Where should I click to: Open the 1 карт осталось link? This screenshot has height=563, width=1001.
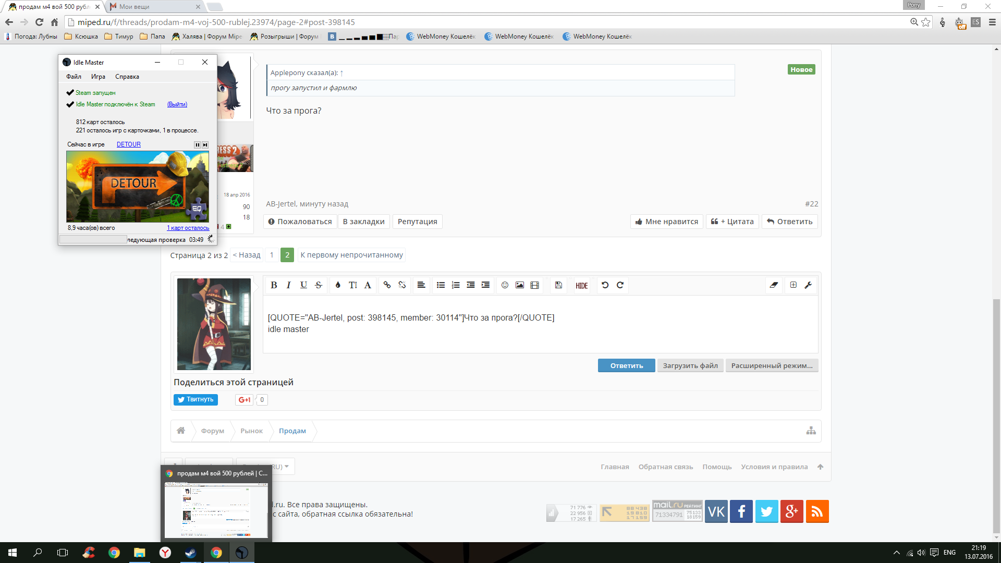(x=188, y=228)
